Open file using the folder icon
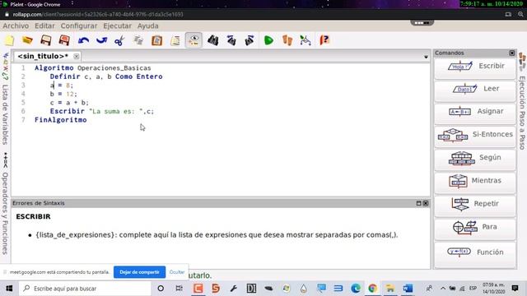 (27, 40)
